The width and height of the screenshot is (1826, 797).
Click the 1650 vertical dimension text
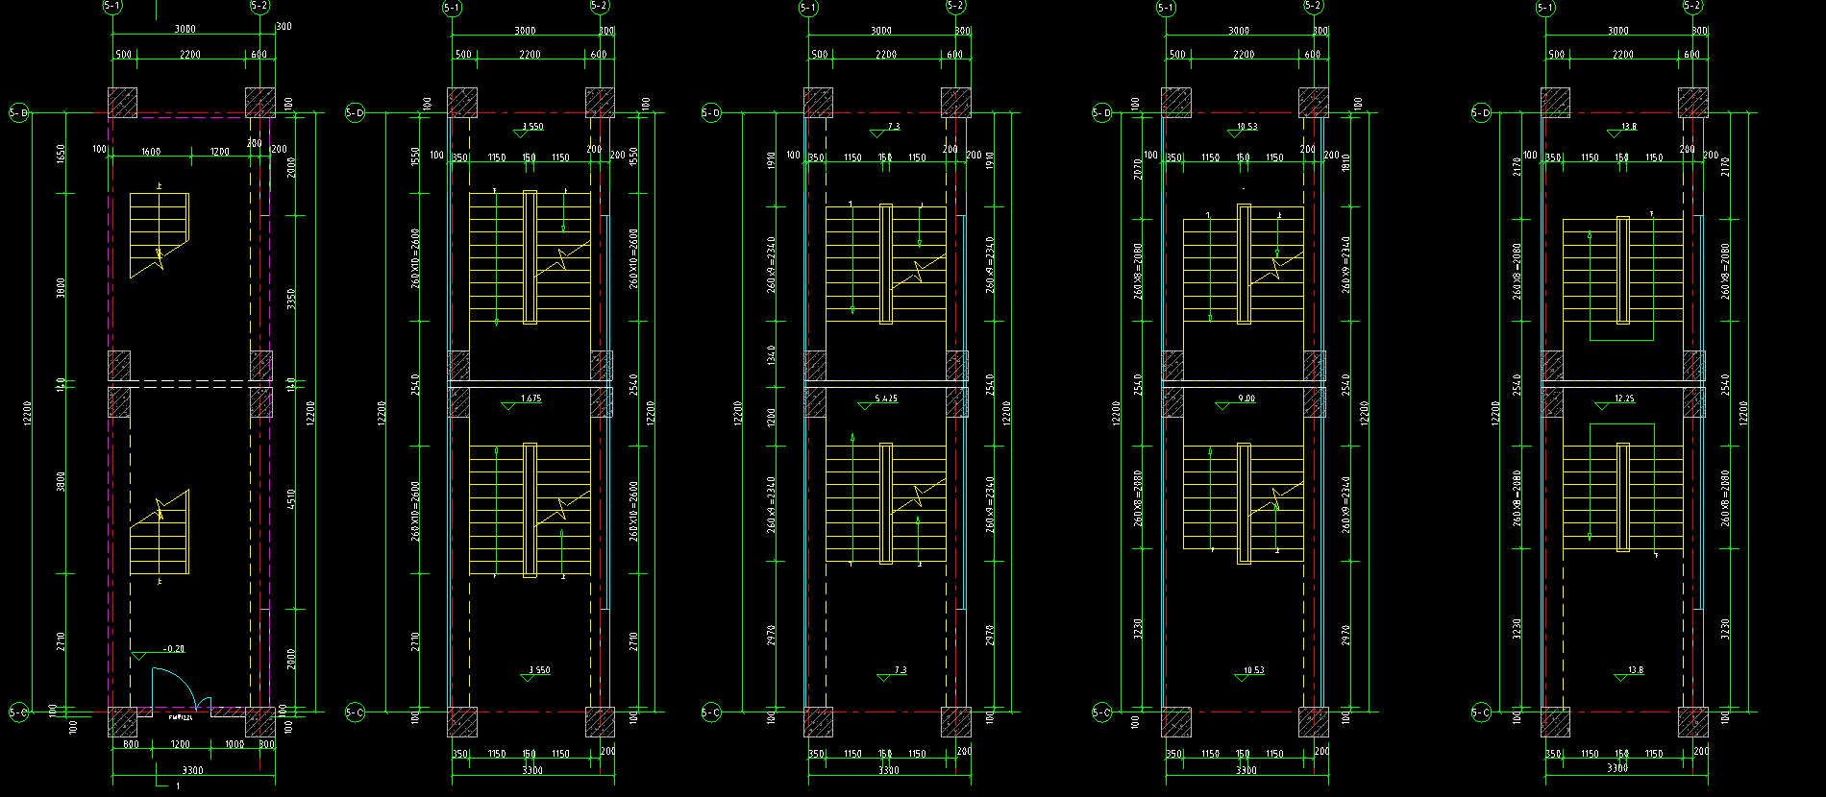coord(62,154)
